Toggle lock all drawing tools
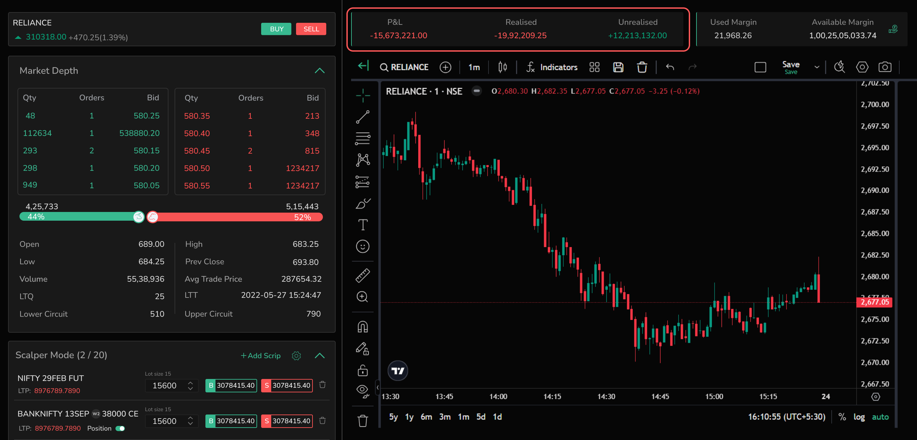This screenshot has height=440, width=917. (363, 370)
